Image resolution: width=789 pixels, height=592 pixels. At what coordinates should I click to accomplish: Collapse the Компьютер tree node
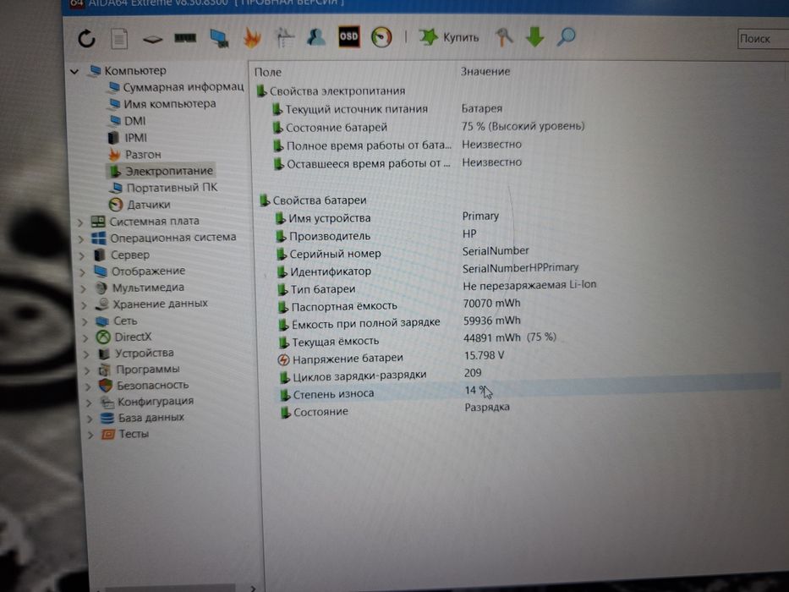pos(75,72)
